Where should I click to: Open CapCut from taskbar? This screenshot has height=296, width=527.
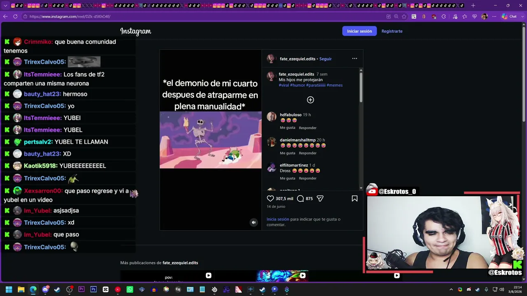[105, 289]
